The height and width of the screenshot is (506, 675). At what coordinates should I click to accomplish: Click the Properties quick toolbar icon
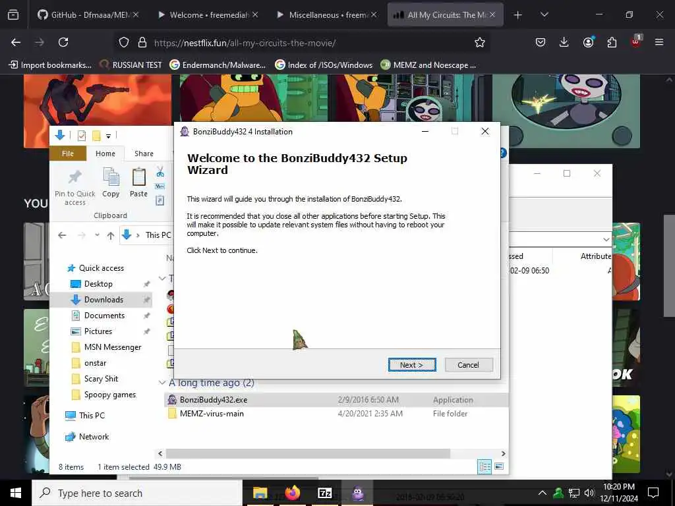81,136
